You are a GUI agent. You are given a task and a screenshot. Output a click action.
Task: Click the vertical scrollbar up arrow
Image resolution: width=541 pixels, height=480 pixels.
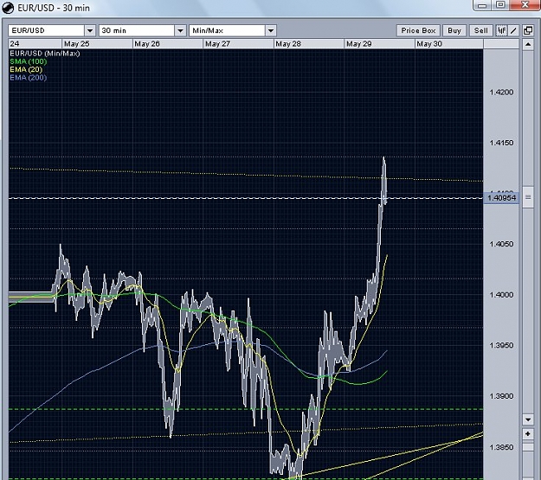point(528,44)
